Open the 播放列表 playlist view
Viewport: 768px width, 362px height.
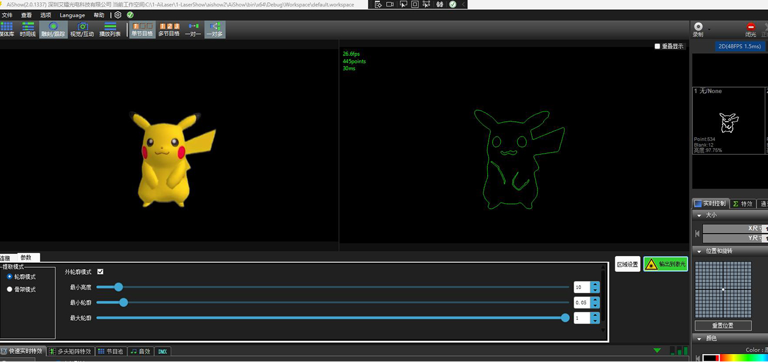(110, 30)
